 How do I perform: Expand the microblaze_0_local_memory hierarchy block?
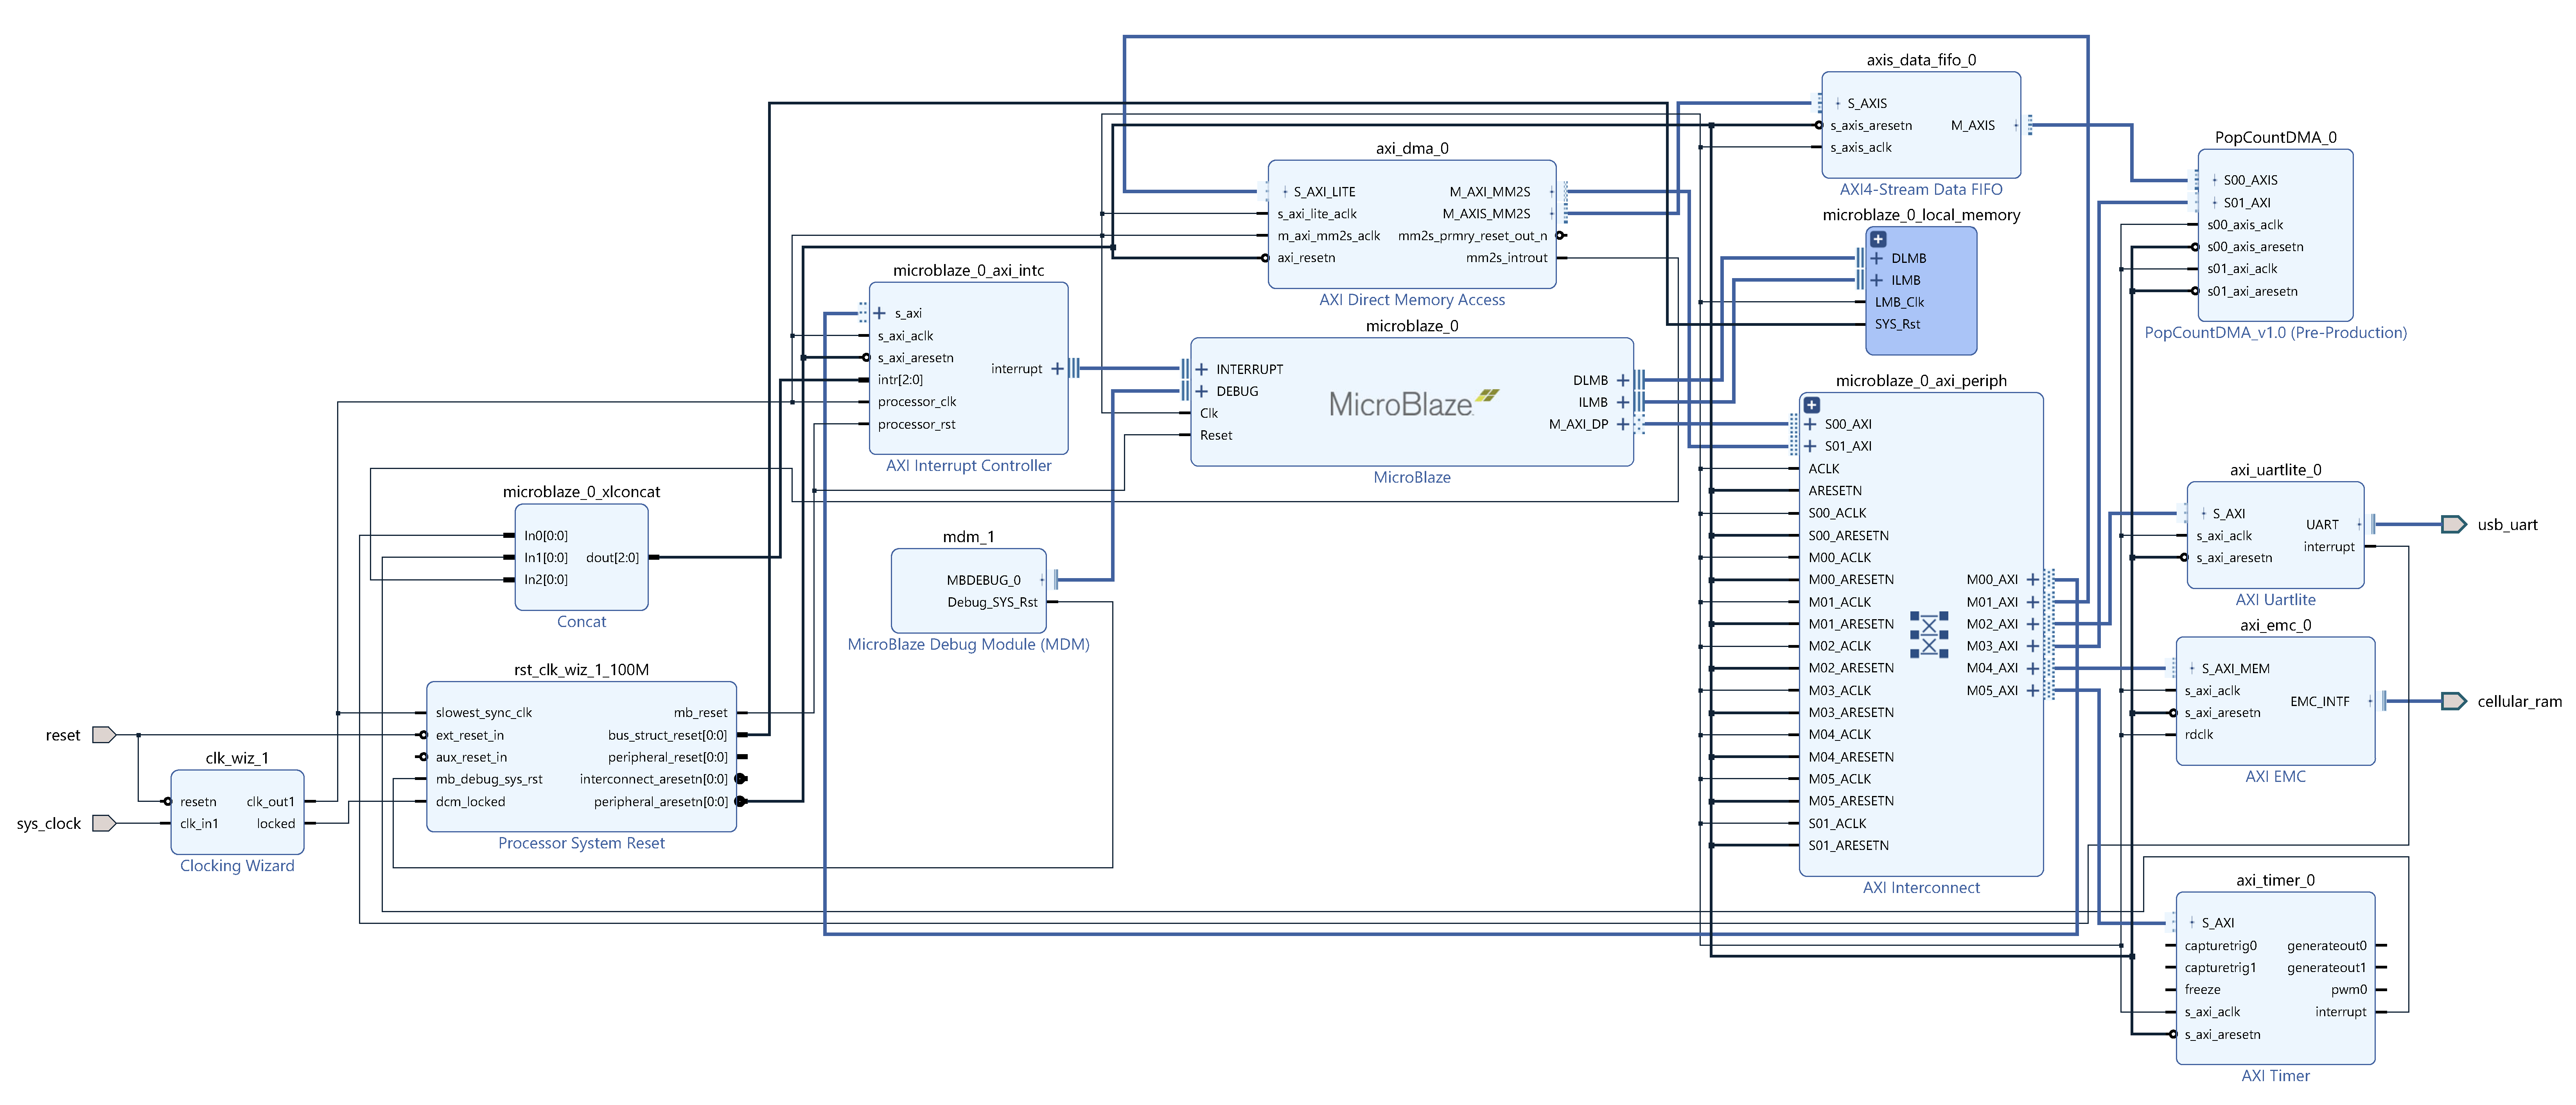coord(1878,239)
